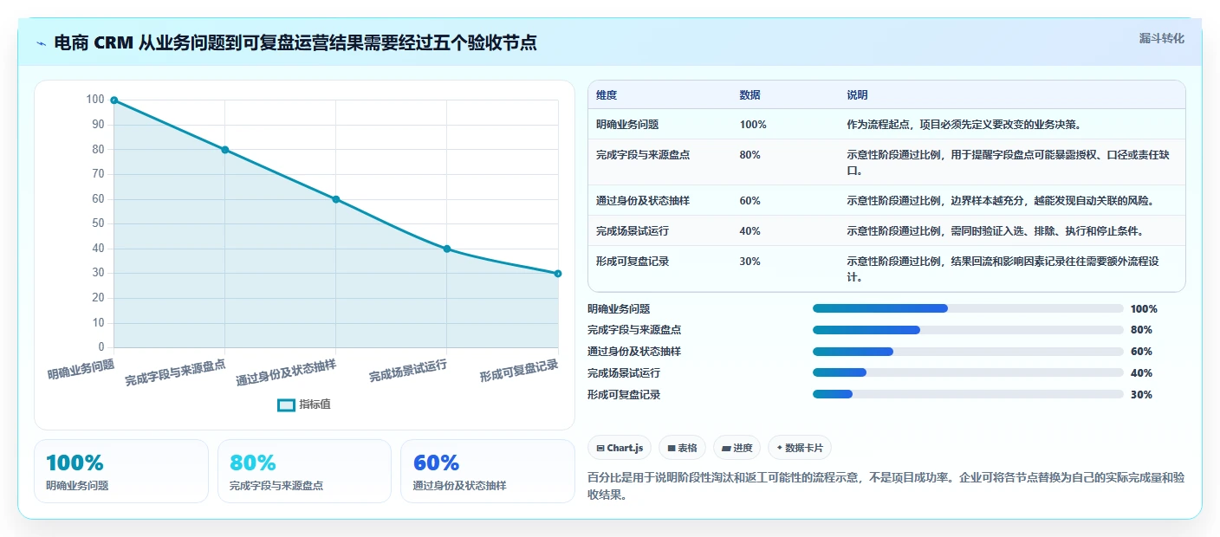Click the 100% value in the table's 数据 column
The width and height of the screenshot is (1220, 537).
pos(753,125)
